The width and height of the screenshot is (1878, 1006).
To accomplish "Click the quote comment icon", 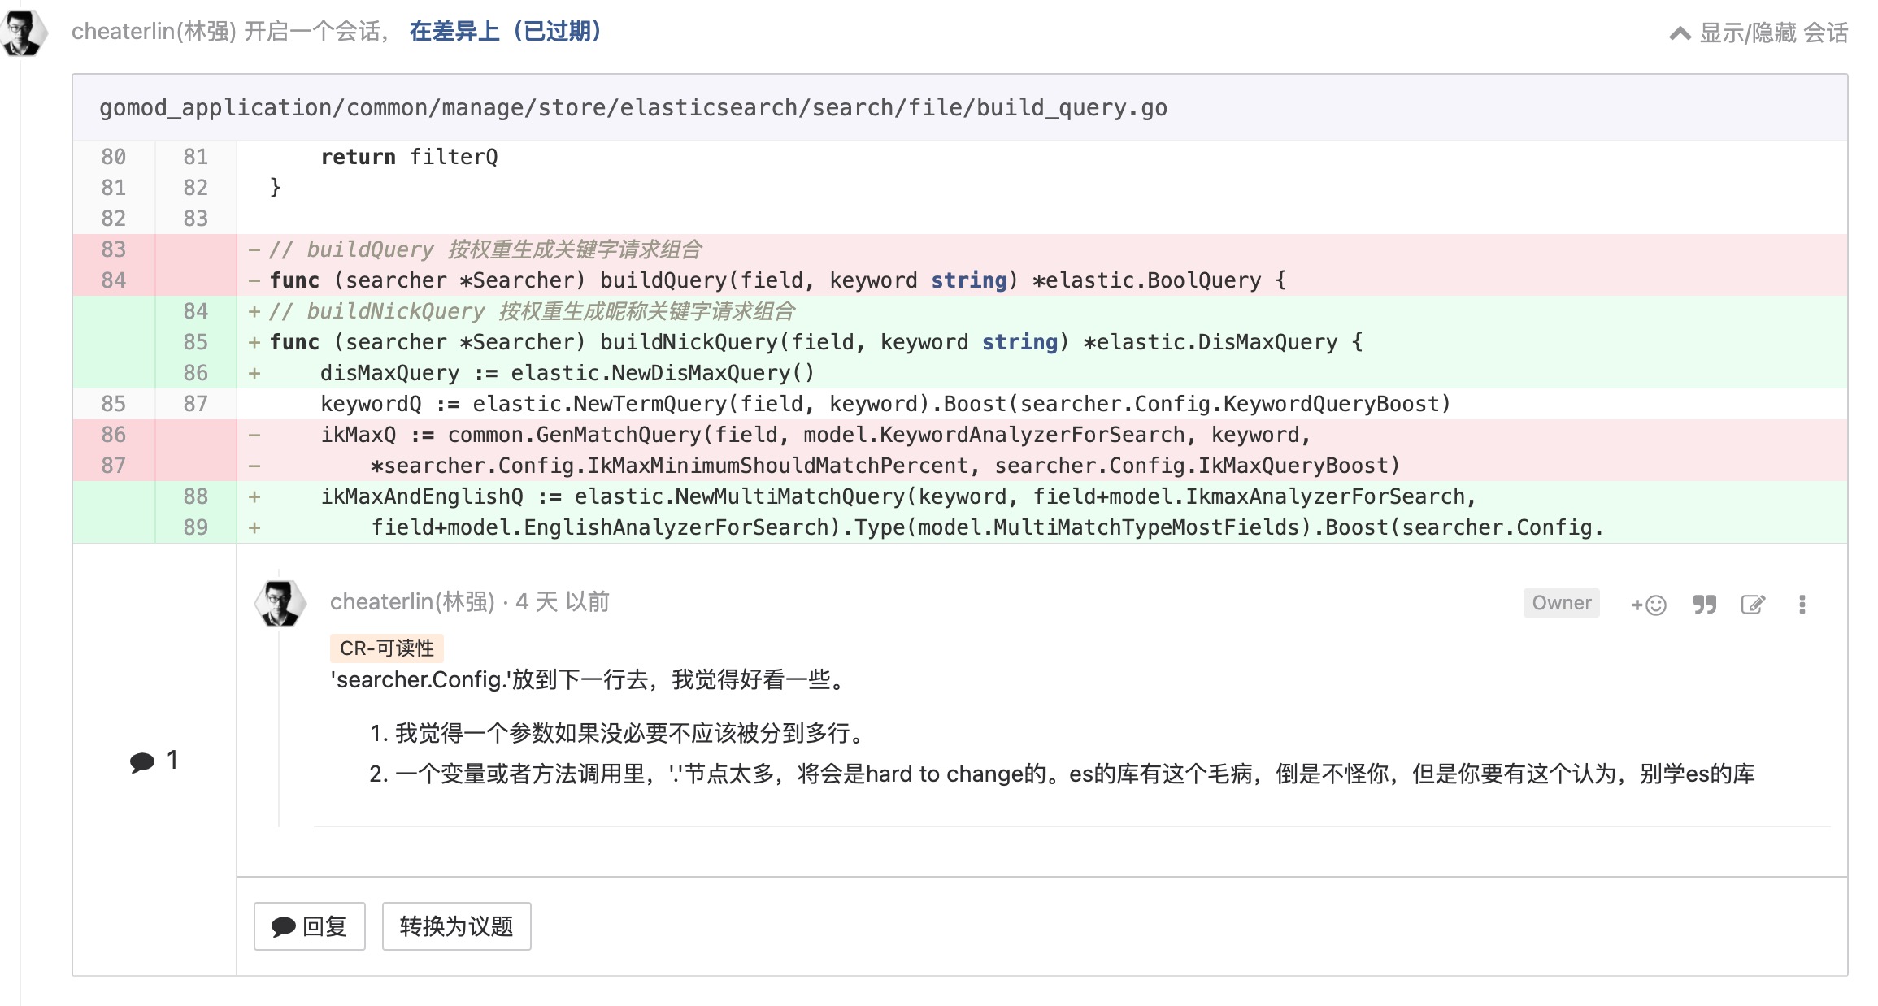I will click(x=1704, y=605).
